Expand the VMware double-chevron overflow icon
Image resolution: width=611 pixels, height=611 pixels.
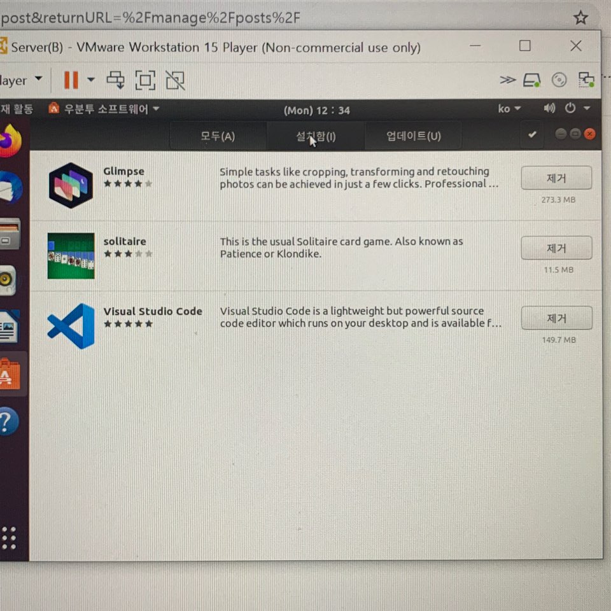pyautogui.click(x=507, y=80)
